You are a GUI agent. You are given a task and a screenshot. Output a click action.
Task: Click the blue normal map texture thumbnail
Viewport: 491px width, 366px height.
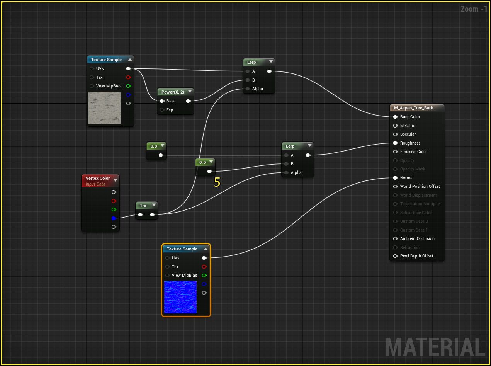(180, 297)
